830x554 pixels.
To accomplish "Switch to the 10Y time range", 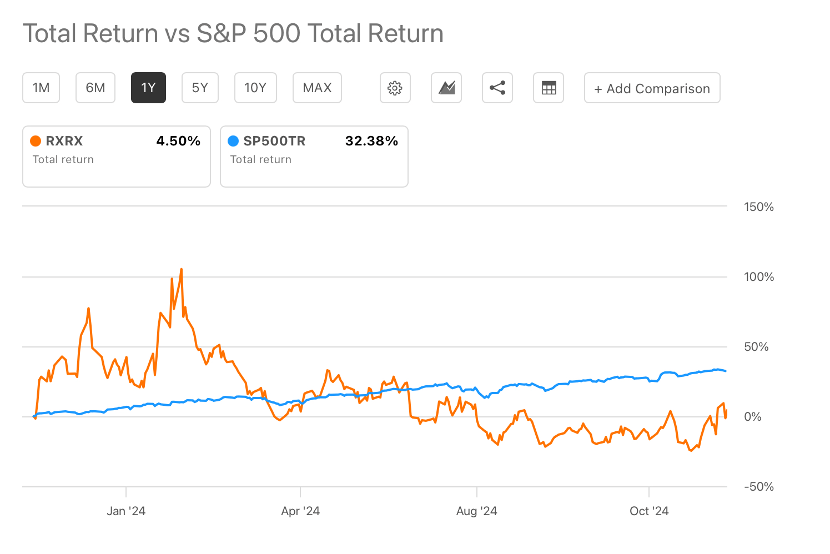I will (255, 88).
